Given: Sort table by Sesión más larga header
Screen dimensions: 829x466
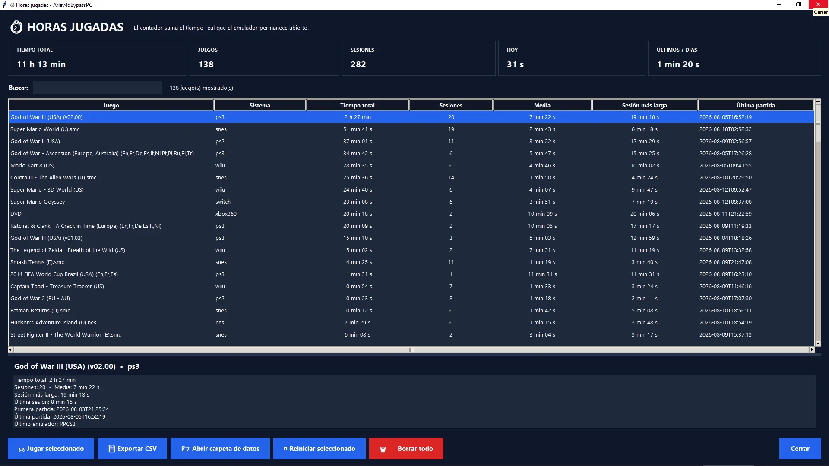Looking at the screenshot, I should [x=645, y=105].
